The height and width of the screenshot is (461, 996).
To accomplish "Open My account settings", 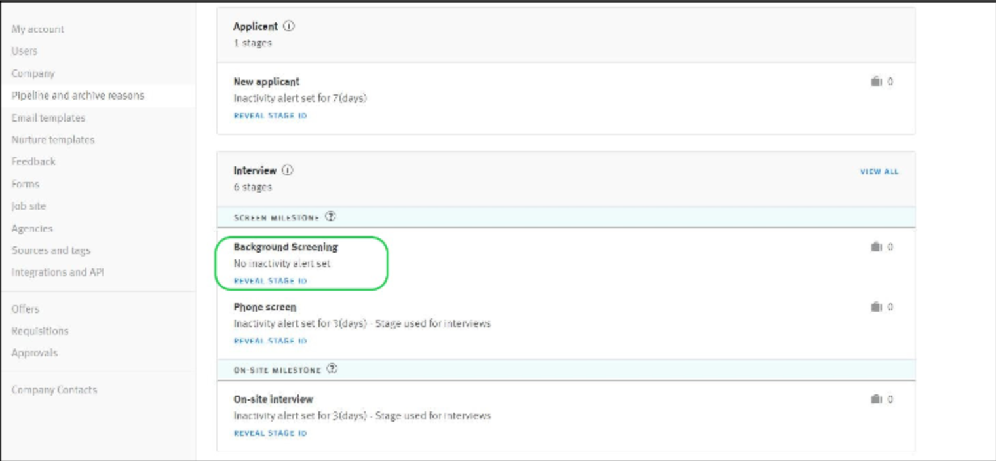I will click(x=38, y=29).
